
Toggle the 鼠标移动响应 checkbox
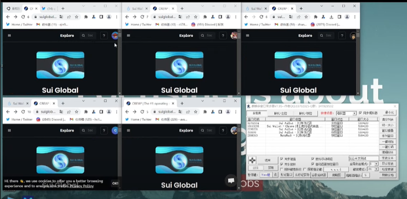tap(313, 159)
